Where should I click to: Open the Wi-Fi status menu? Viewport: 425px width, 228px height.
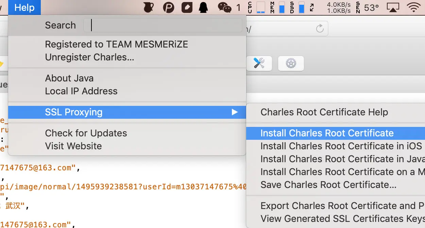(x=414, y=7)
